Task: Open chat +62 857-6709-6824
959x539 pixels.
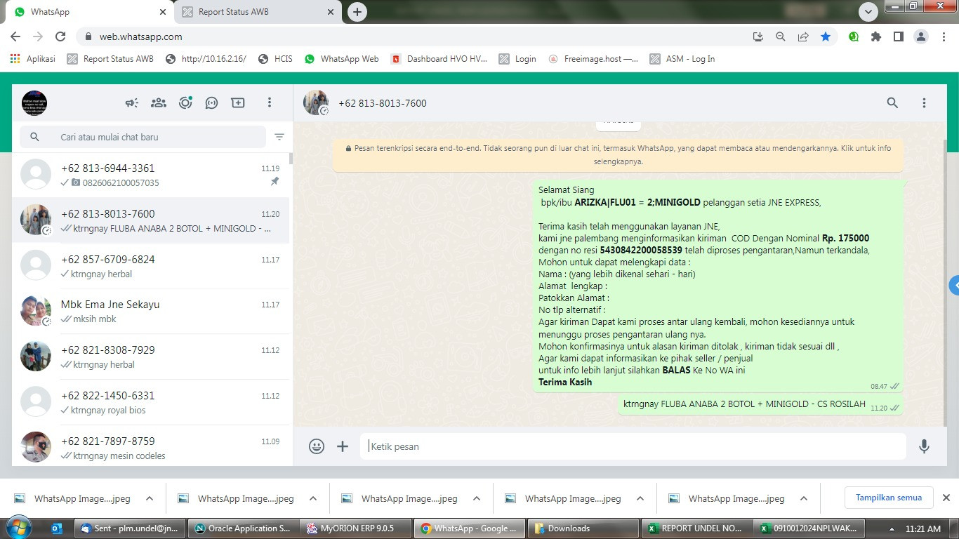Action: pyautogui.click(x=151, y=266)
